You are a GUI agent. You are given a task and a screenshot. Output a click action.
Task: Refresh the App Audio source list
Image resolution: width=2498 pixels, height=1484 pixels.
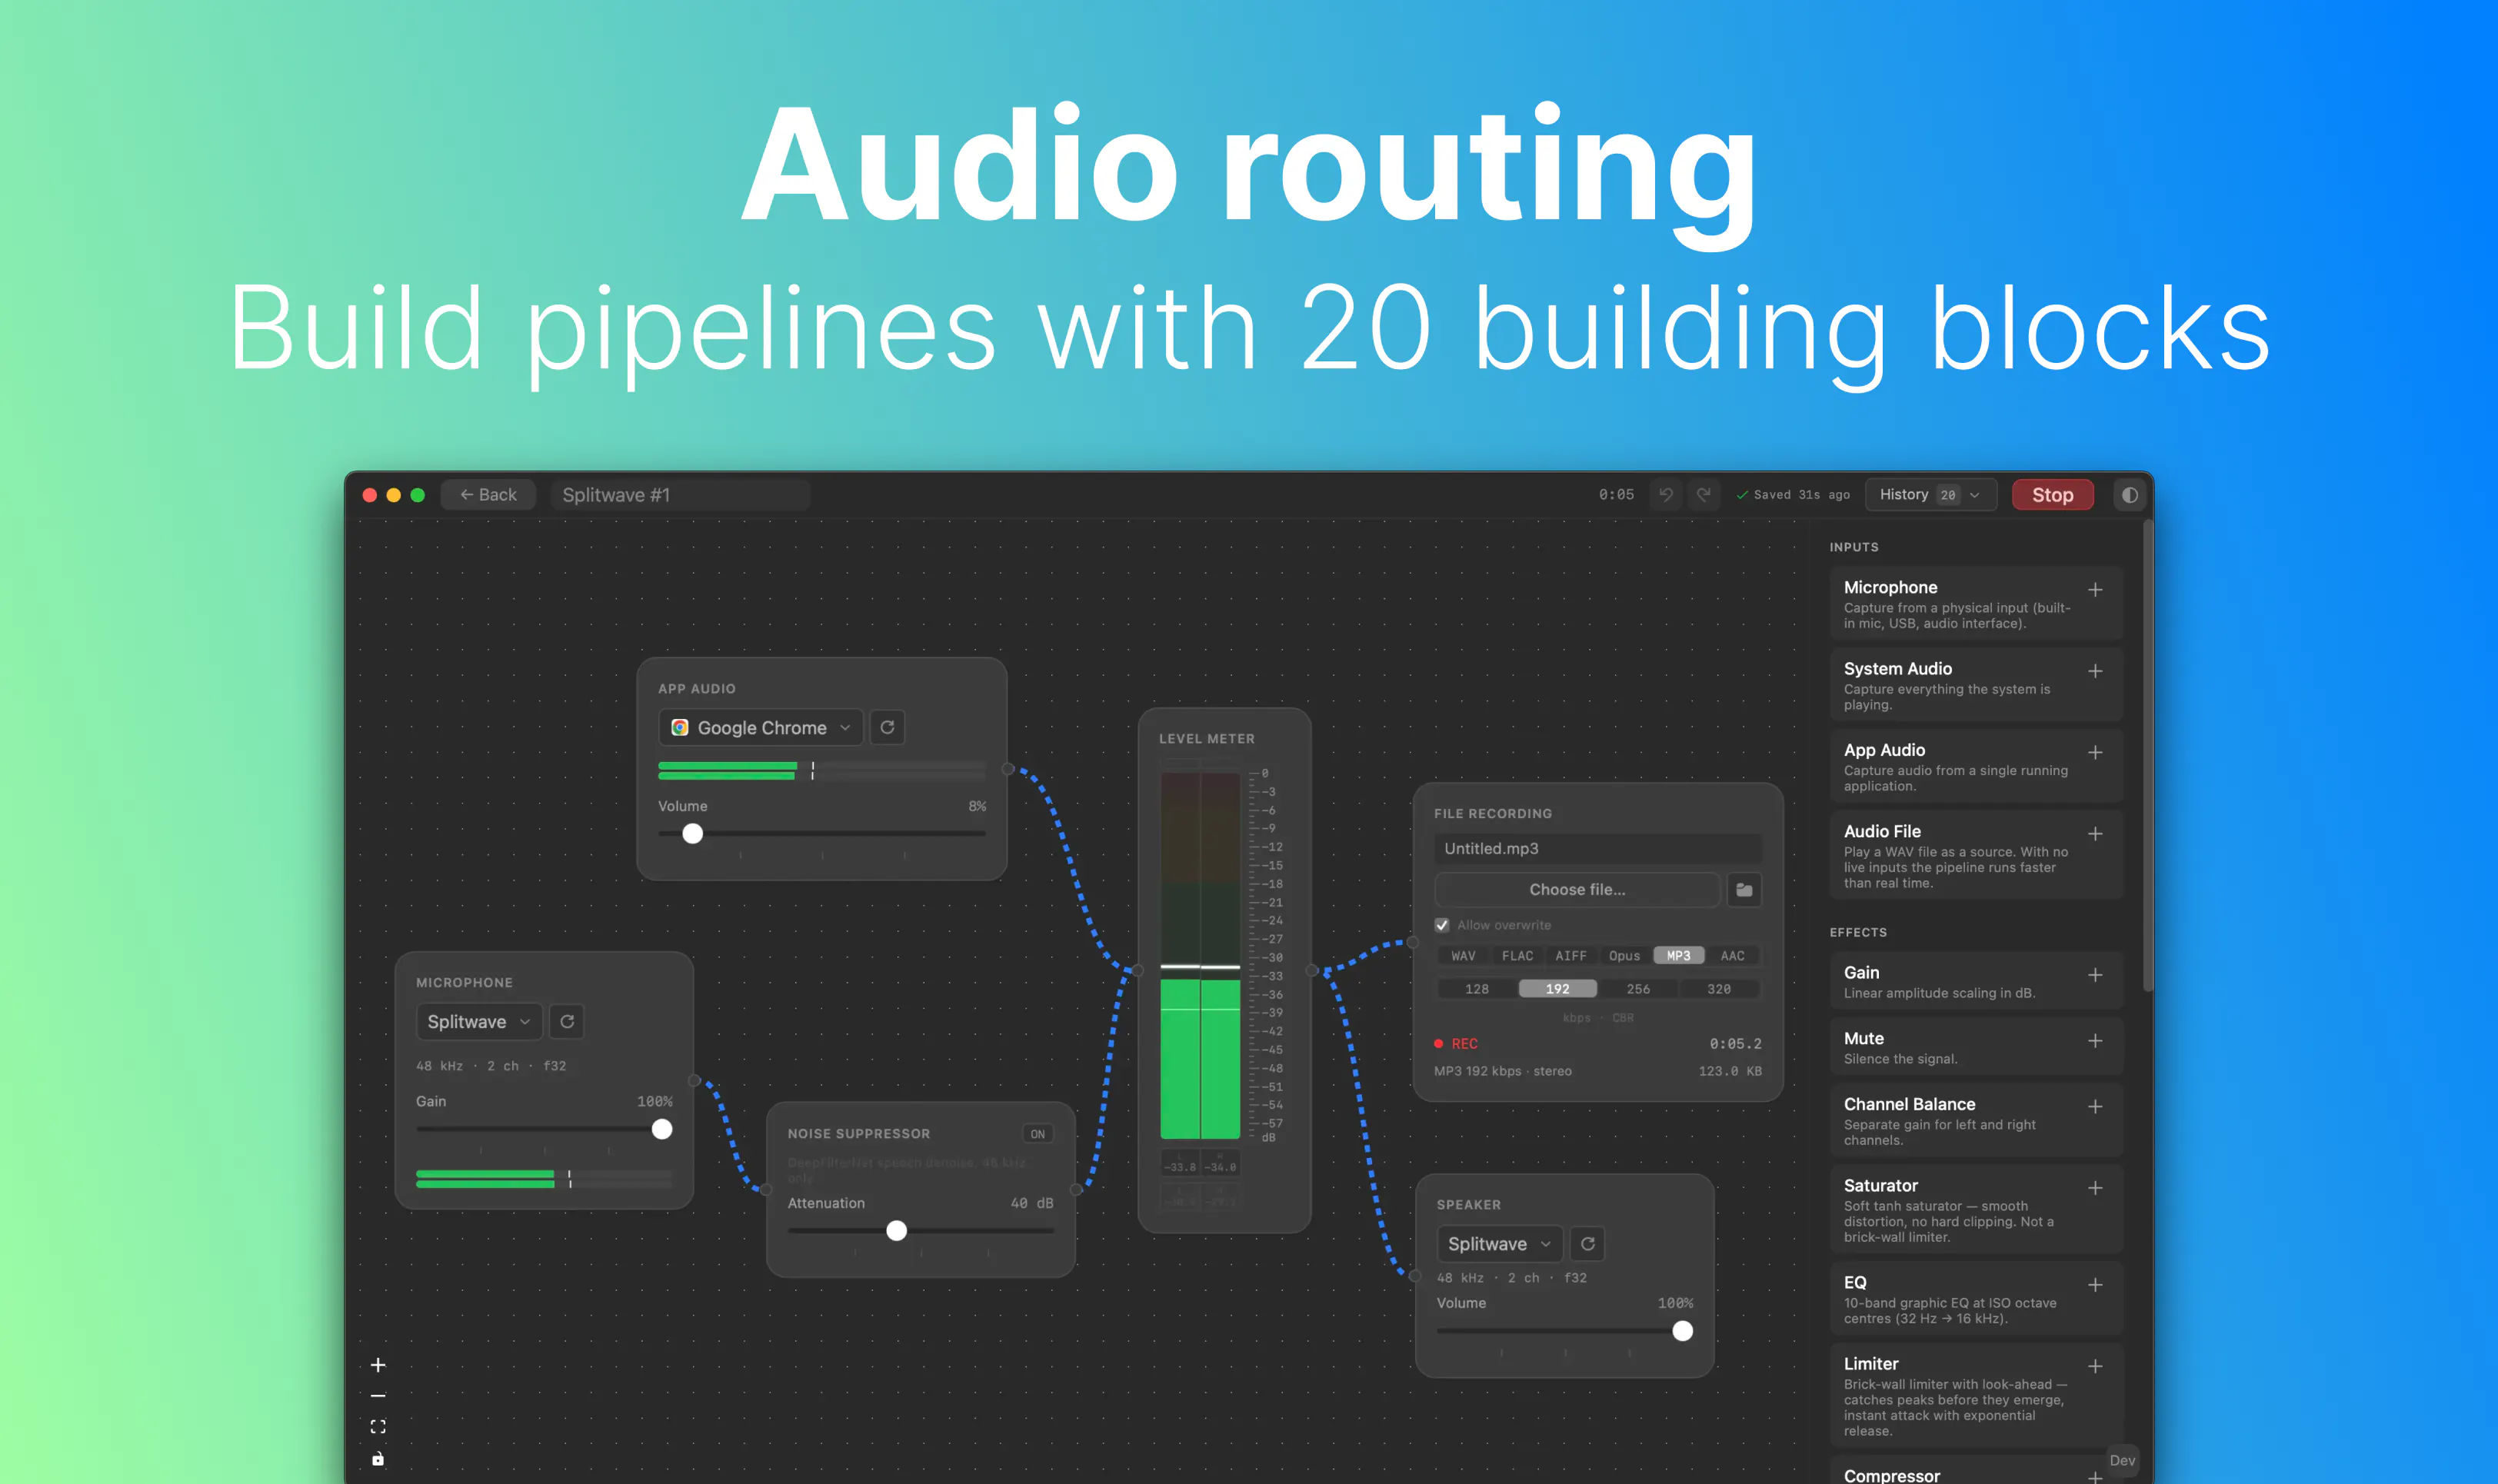click(887, 728)
